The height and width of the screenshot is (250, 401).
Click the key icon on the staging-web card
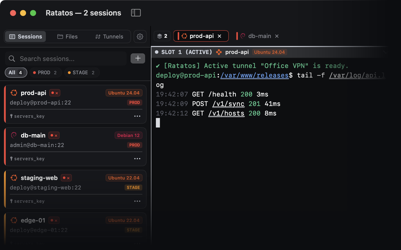point(11,201)
